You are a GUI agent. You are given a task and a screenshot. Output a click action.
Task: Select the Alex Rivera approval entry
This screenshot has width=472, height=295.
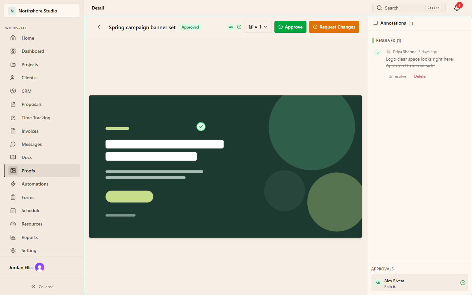pos(420,283)
